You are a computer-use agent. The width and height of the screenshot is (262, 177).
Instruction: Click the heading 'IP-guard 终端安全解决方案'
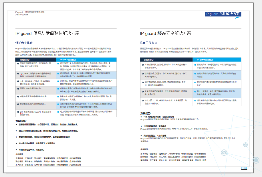click(166, 33)
